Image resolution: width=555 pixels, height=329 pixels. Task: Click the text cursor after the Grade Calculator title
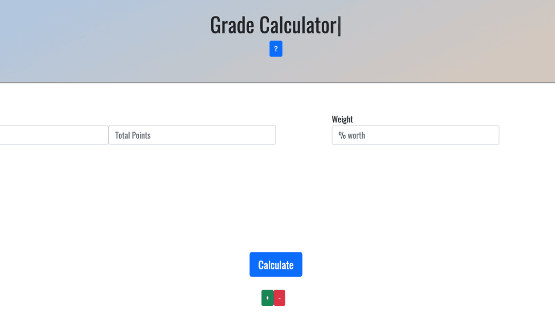tap(340, 26)
